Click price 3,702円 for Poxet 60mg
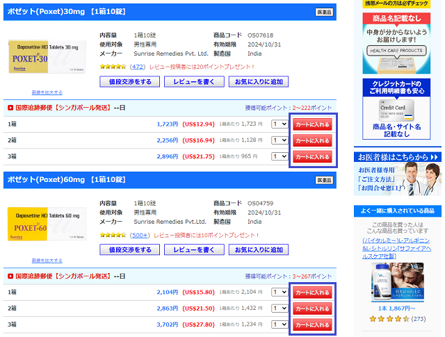445x337 pixels. pos(168,324)
